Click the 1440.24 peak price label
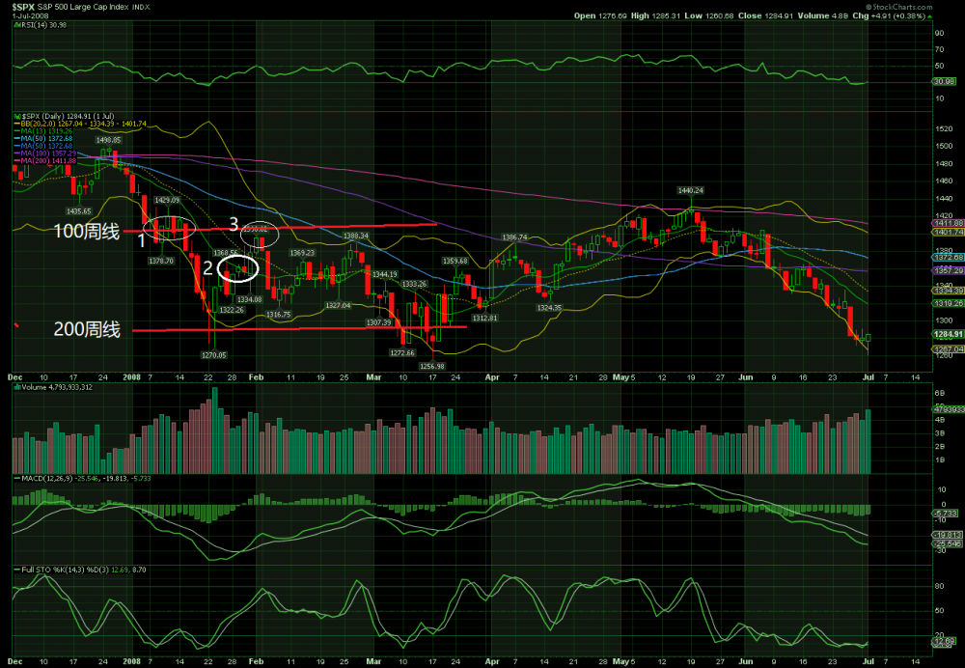 [x=691, y=190]
